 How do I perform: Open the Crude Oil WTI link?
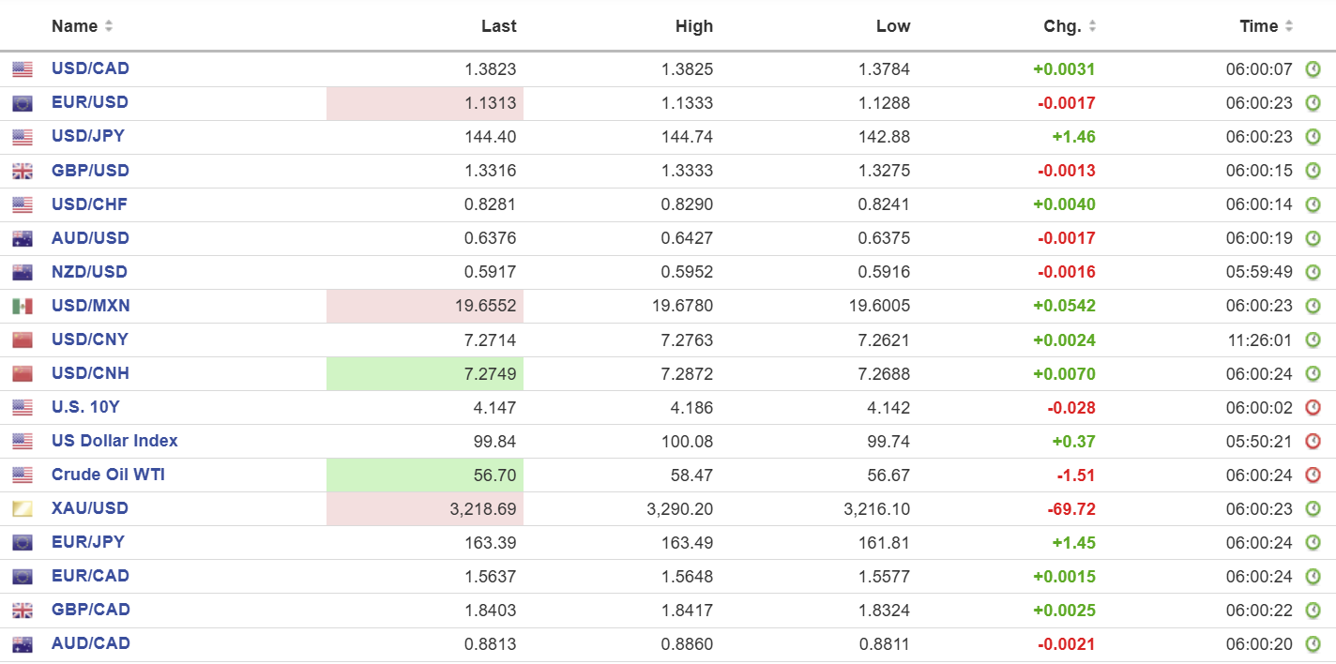pyautogui.click(x=108, y=475)
